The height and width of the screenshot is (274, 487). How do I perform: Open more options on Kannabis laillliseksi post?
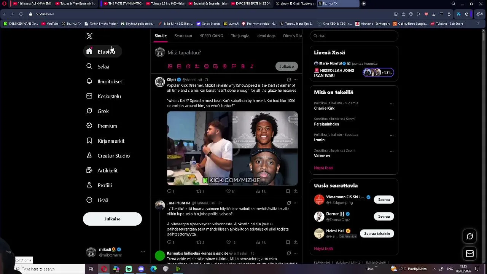click(x=295, y=253)
